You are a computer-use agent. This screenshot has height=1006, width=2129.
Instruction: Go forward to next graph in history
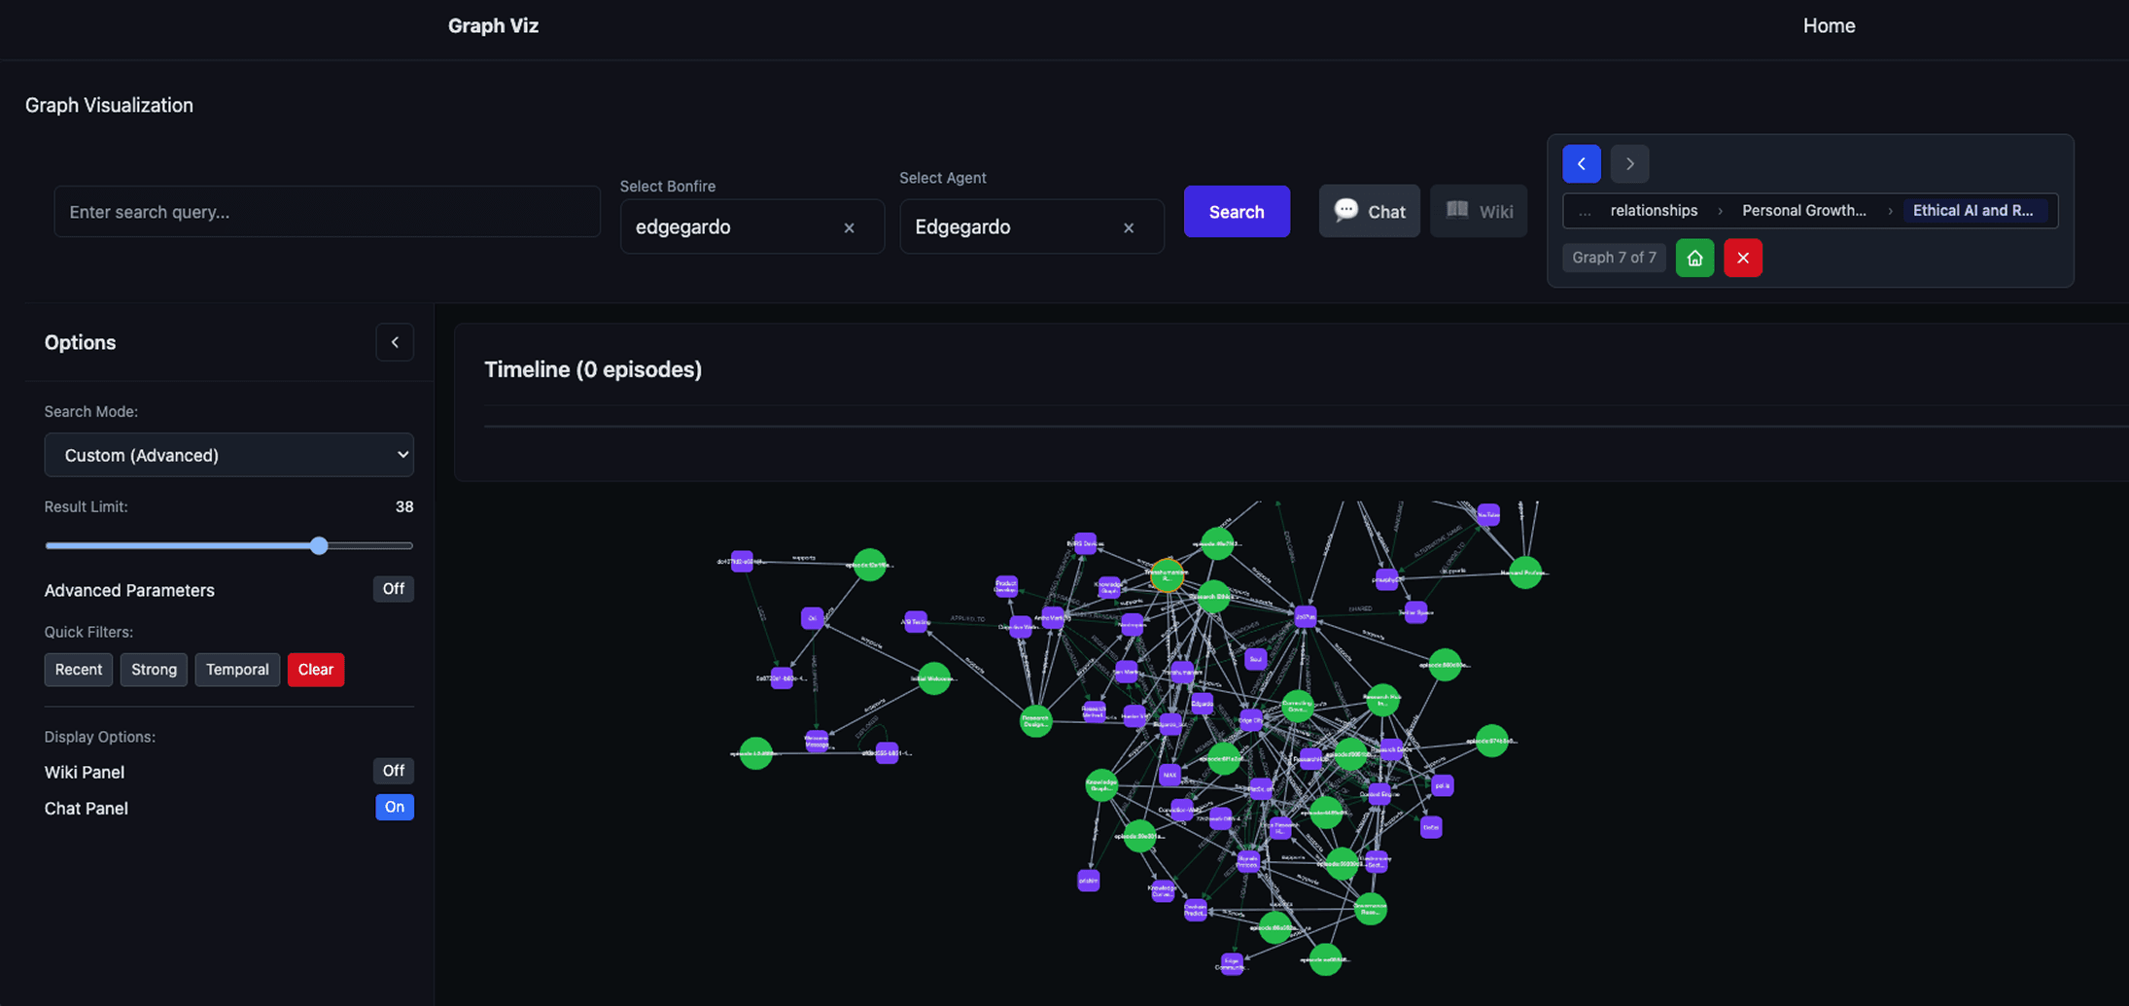pos(1629,163)
